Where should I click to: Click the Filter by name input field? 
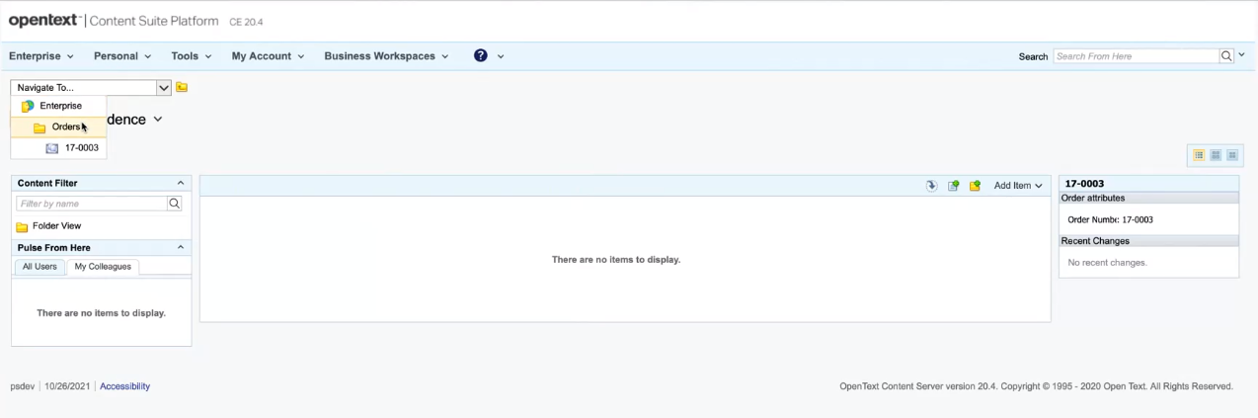click(x=92, y=204)
